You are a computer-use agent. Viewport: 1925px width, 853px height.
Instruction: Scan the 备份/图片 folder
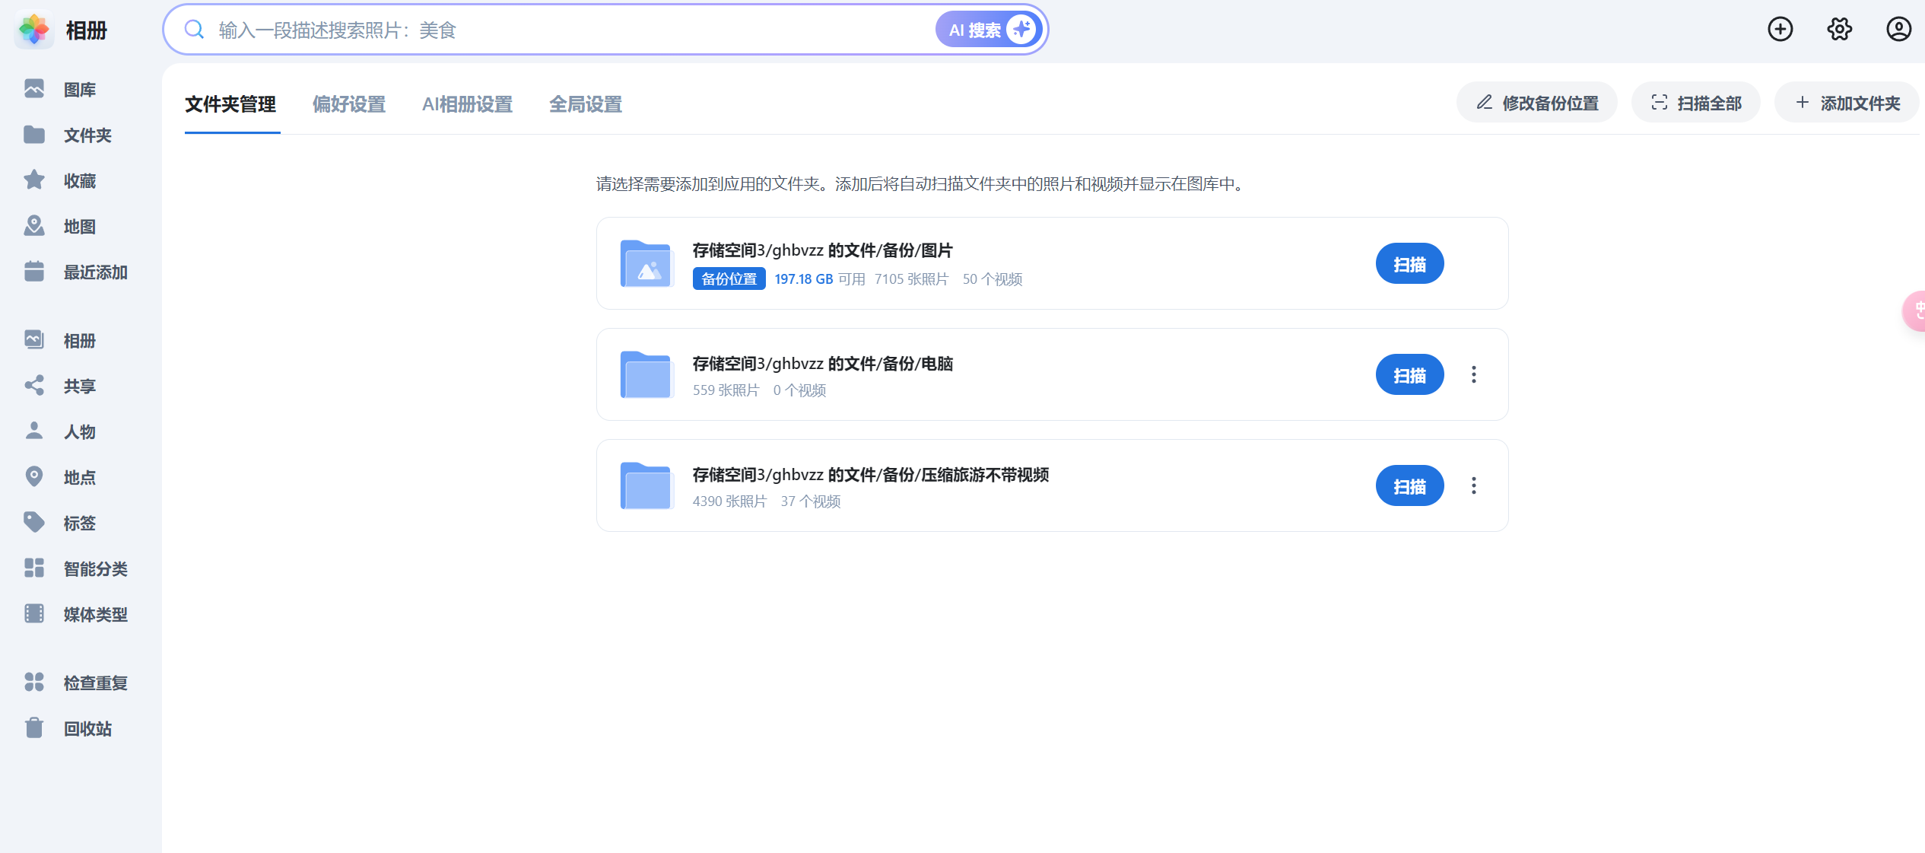1409,264
